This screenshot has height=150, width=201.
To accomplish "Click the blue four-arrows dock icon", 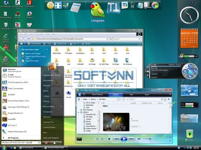I will pyautogui.click(x=58, y=6).
